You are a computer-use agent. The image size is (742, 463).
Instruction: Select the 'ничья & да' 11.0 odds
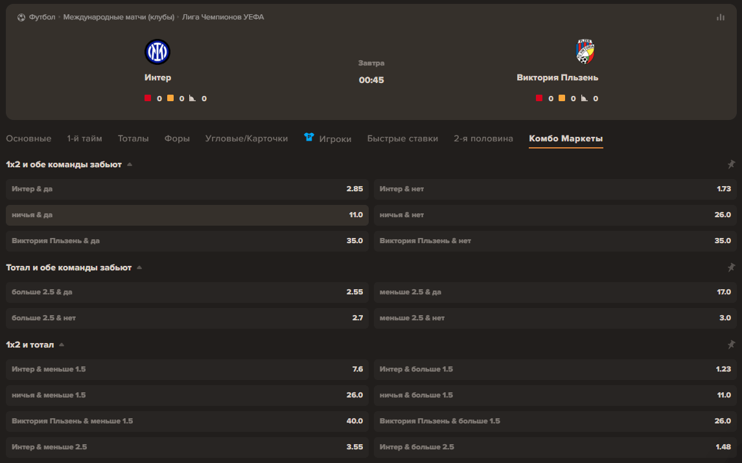(187, 215)
